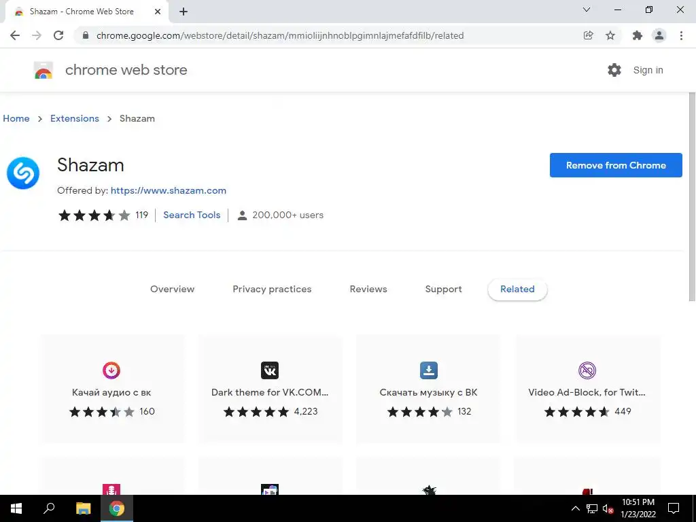Open the Extensions puzzle icon
The height and width of the screenshot is (522, 696).
coord(638,35)
